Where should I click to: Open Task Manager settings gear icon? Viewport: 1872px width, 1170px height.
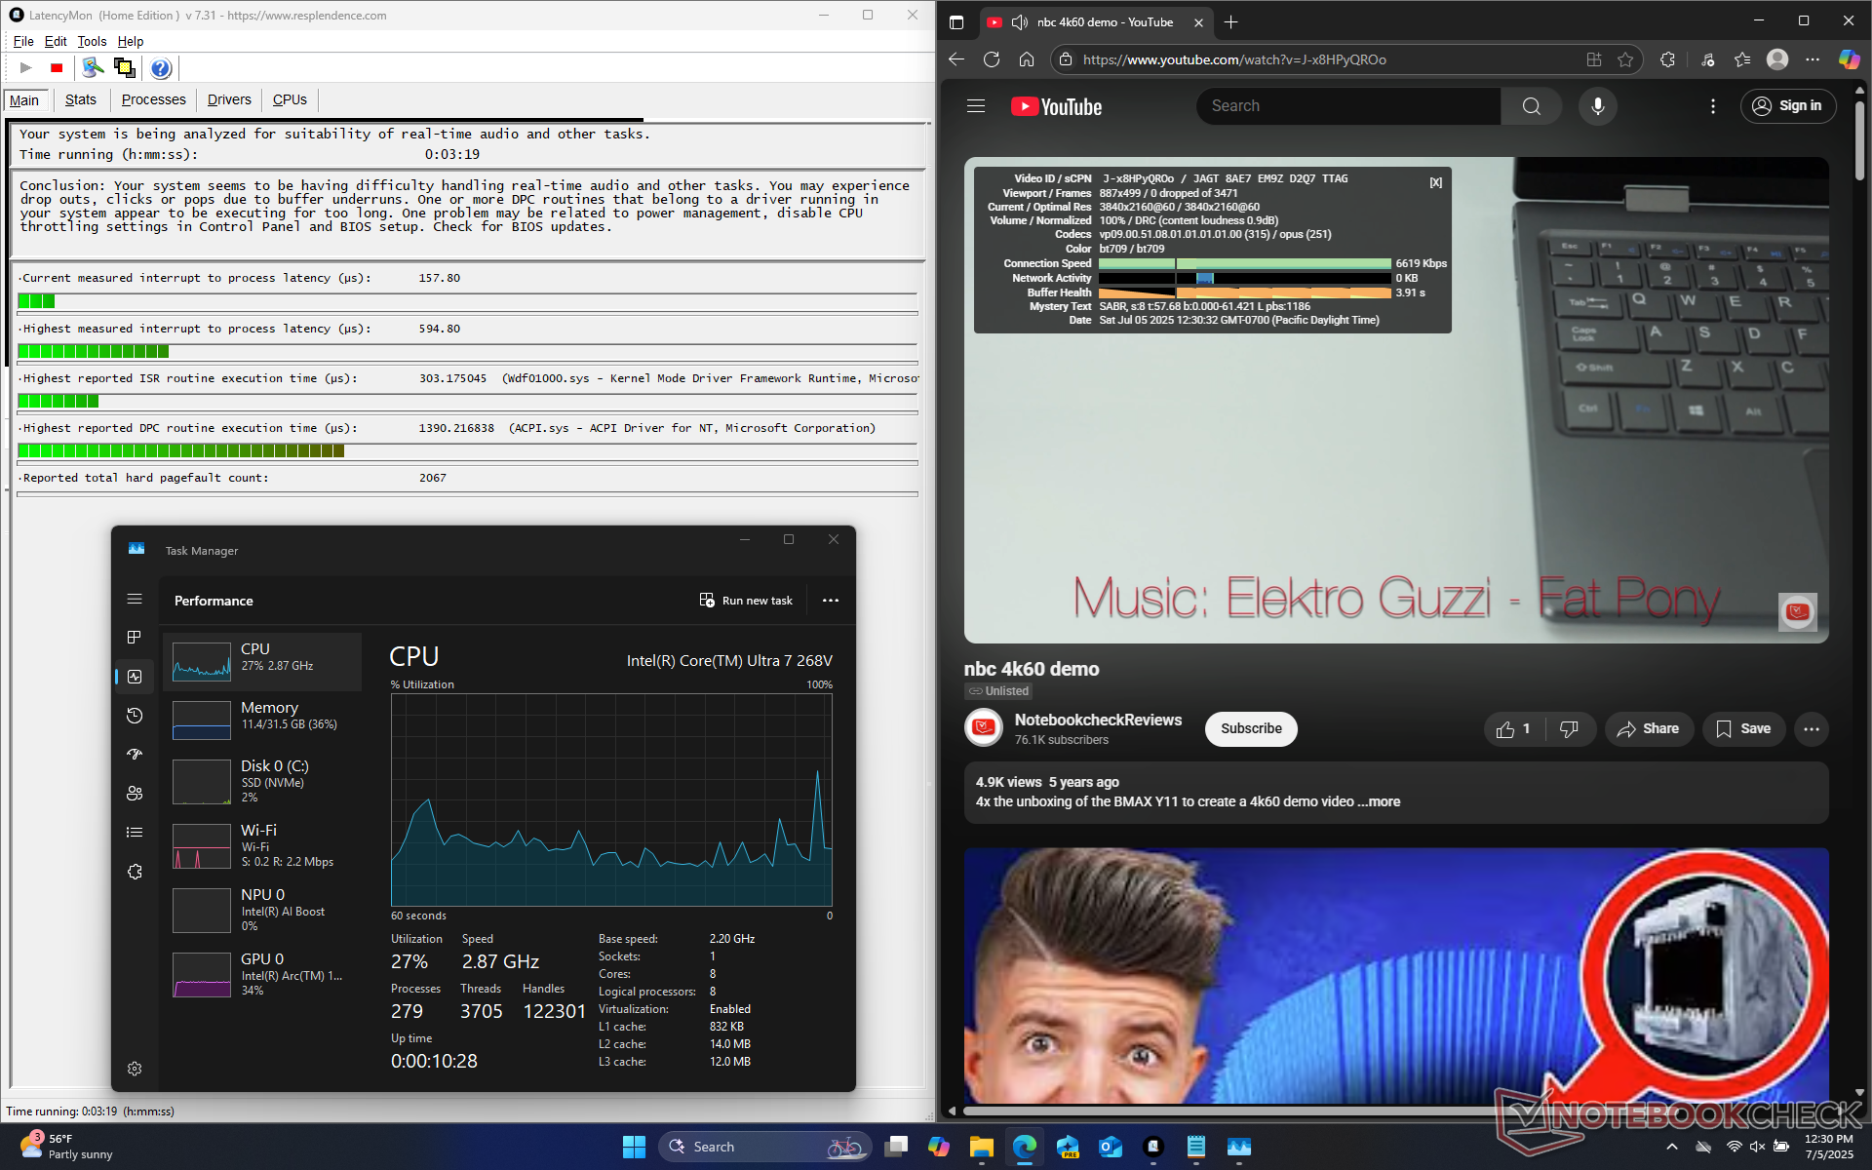coord(135,1069)
